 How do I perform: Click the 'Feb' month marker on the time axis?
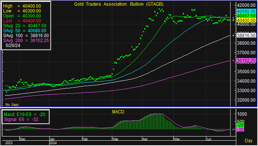[85, 139]
